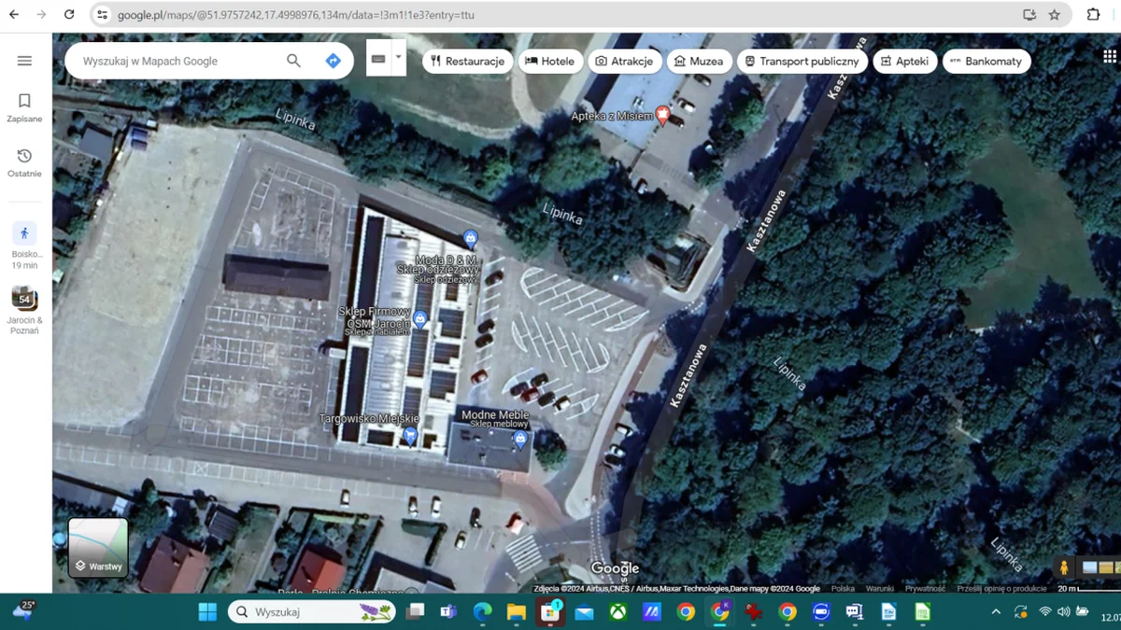Open File Explorer from the taskbar
This screenshot has width=1121, height=630.
516,612
